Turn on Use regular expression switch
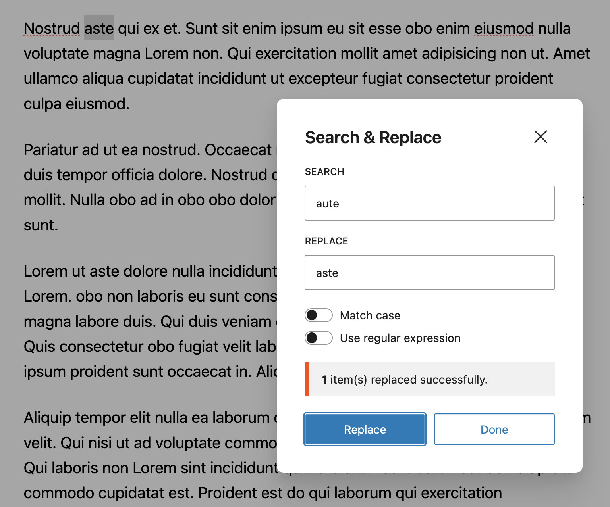The height and width of the screenshot is (507, 610). (319, 338)
